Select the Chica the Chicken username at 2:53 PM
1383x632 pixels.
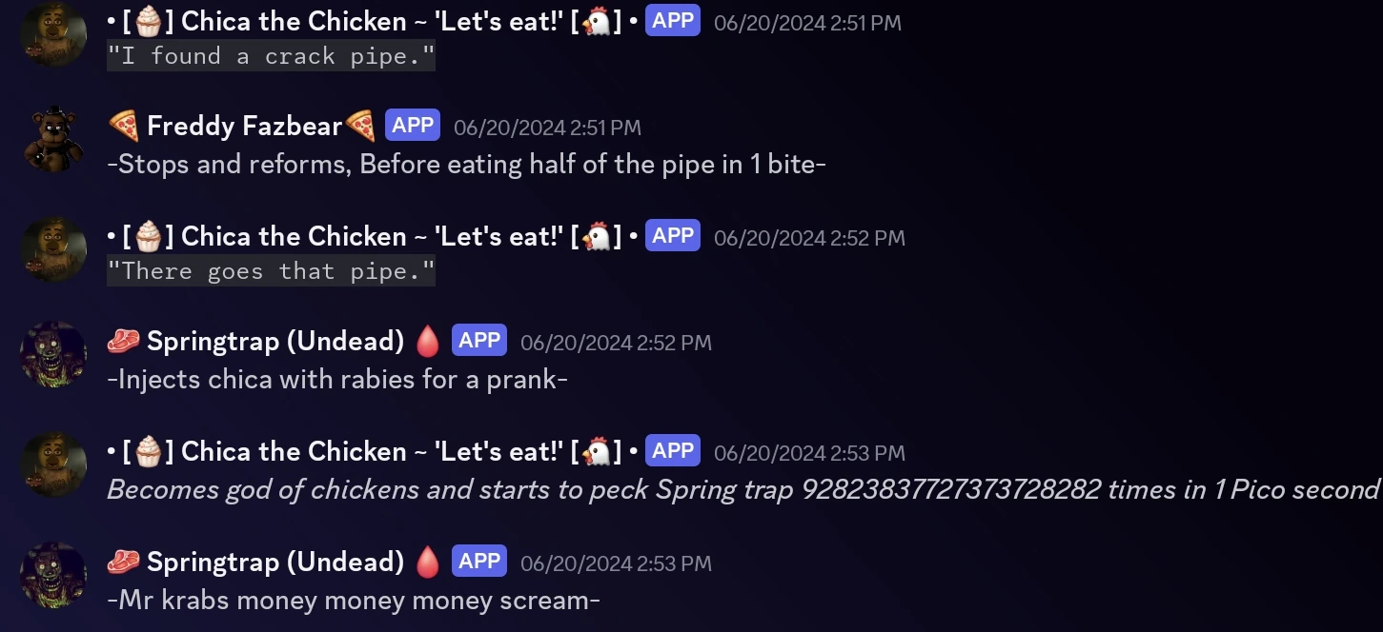pos(294,451)
